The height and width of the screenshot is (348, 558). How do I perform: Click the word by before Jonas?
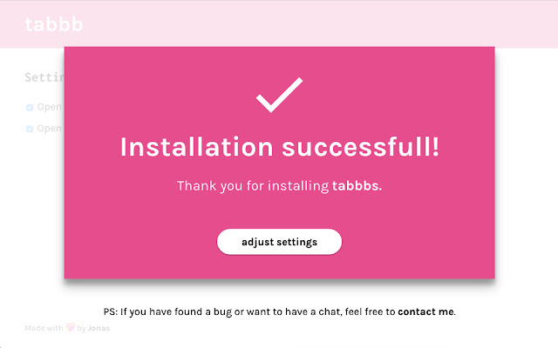coord(82,329)
